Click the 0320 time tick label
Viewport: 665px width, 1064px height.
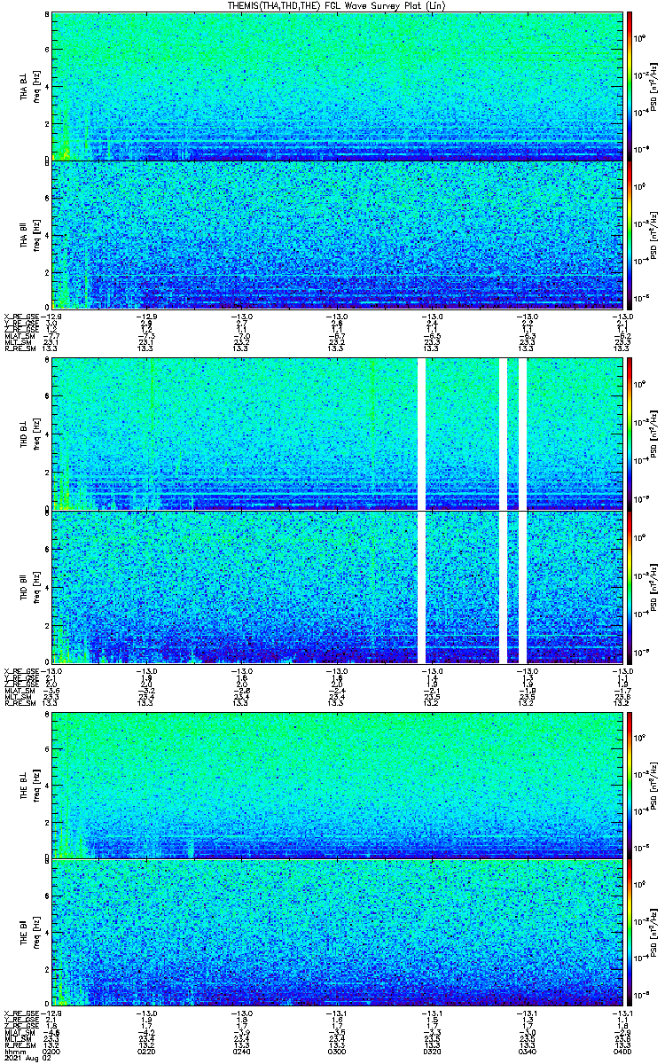[433, 1052]
